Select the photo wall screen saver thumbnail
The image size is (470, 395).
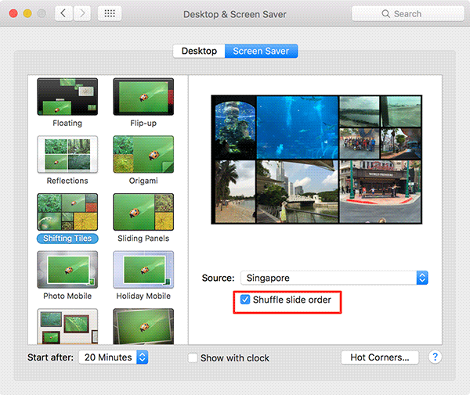67,326
